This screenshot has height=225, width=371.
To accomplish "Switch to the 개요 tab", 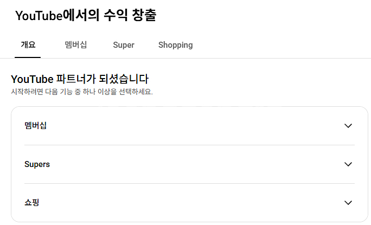I will (28, 45).
